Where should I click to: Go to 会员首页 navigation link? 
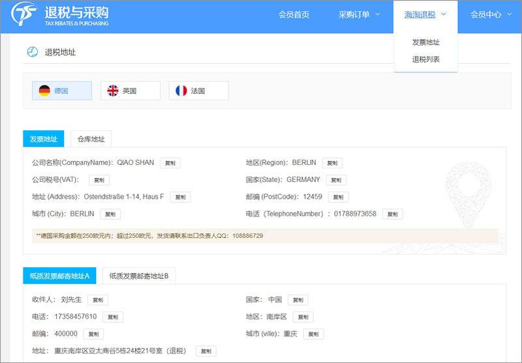coord(294,15)
